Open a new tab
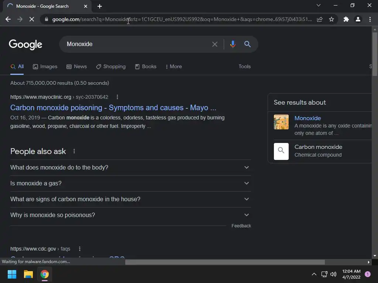Image resolution: width=378 pixels, height=283 pixels. click(100, 6)
